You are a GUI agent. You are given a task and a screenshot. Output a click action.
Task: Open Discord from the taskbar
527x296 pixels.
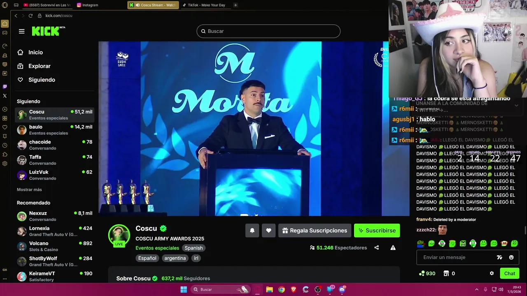click(x=342, y=289)
